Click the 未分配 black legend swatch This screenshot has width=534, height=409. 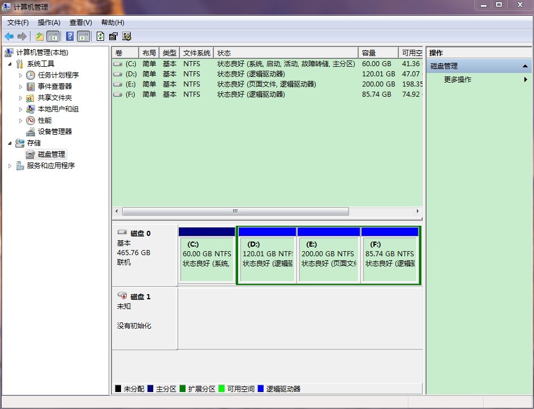tap(118, 389)
